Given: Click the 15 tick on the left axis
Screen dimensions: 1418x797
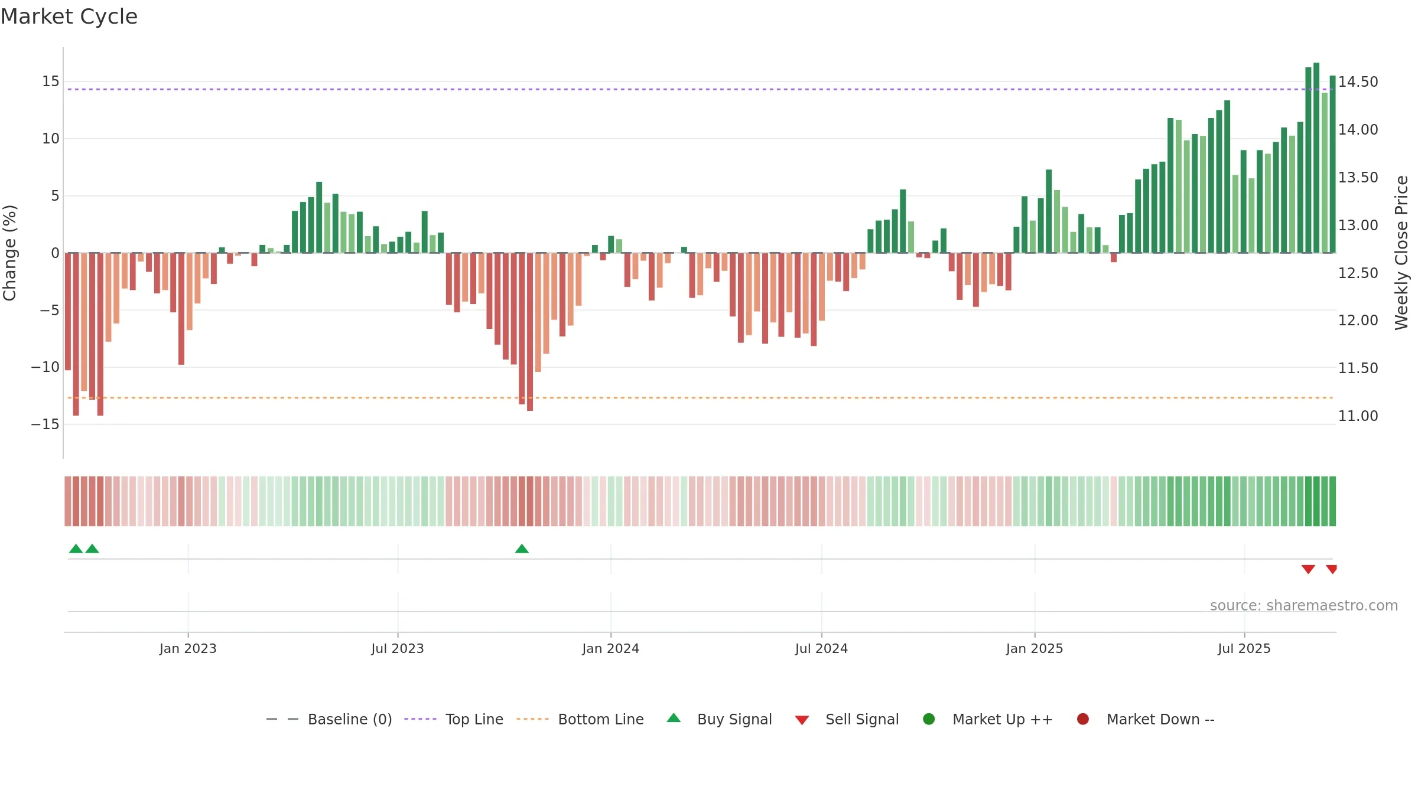Looking at the screenshot, I should [51, 81].
